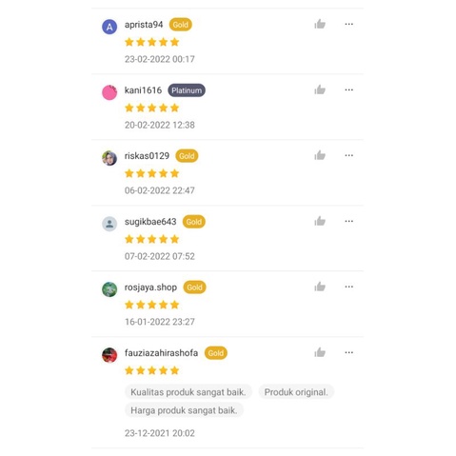Open three-dot menu on kani1616's review
The image size is (456, 456).
348,89
